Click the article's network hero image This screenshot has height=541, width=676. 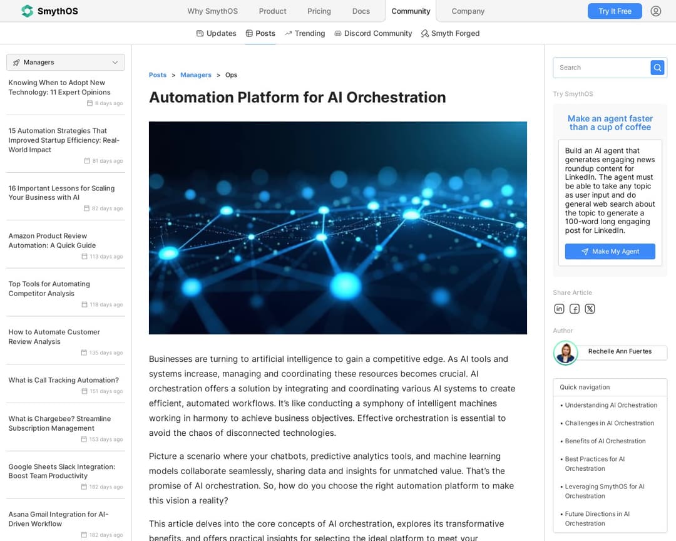[337, 228]
